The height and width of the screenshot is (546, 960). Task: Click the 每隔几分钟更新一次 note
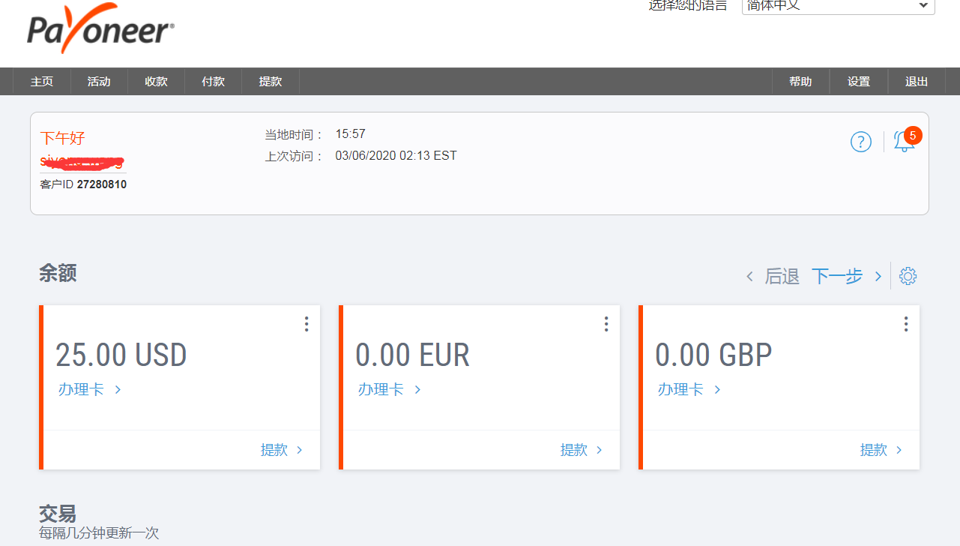[99, 533]
